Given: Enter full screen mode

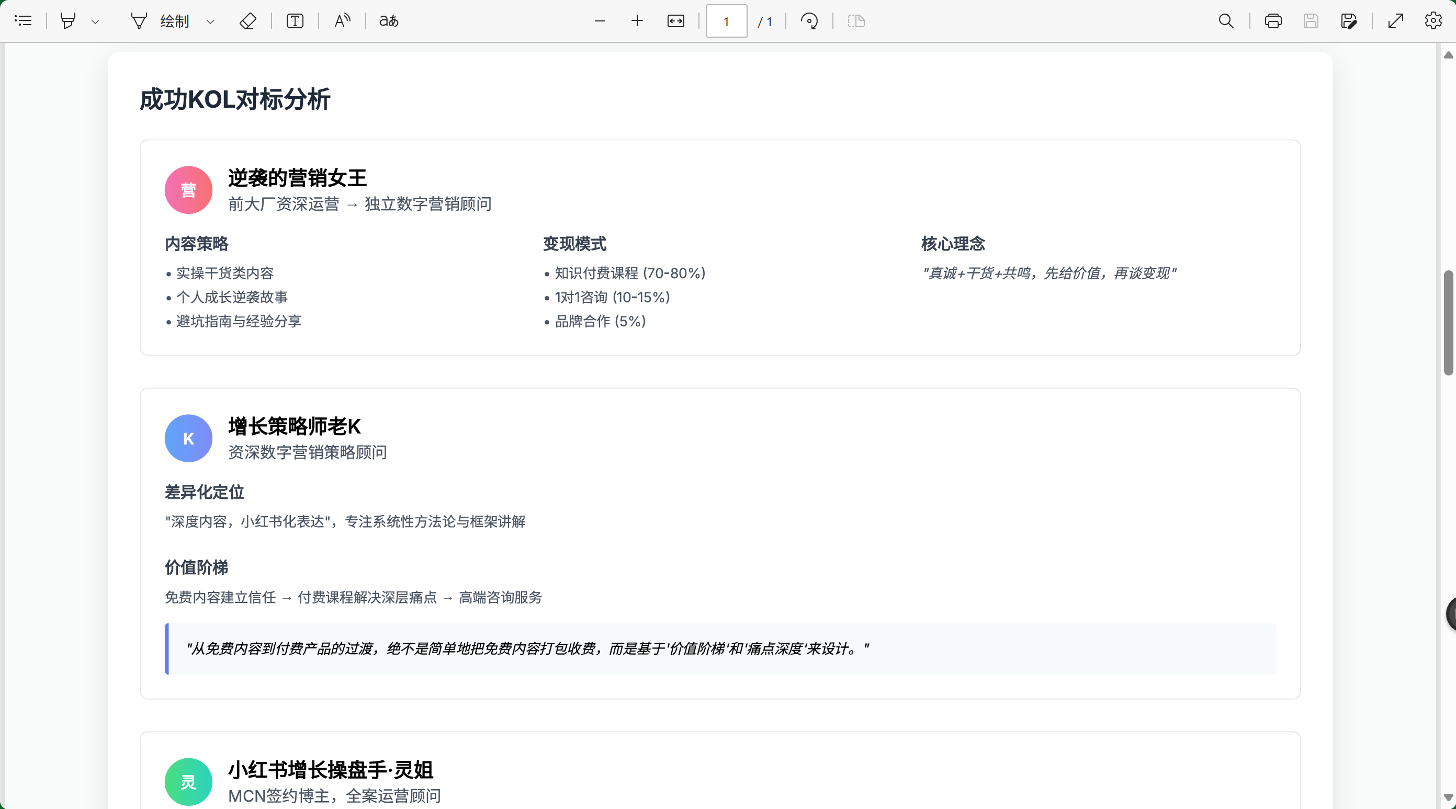Looking at the screenshot, I should 1395,21.
